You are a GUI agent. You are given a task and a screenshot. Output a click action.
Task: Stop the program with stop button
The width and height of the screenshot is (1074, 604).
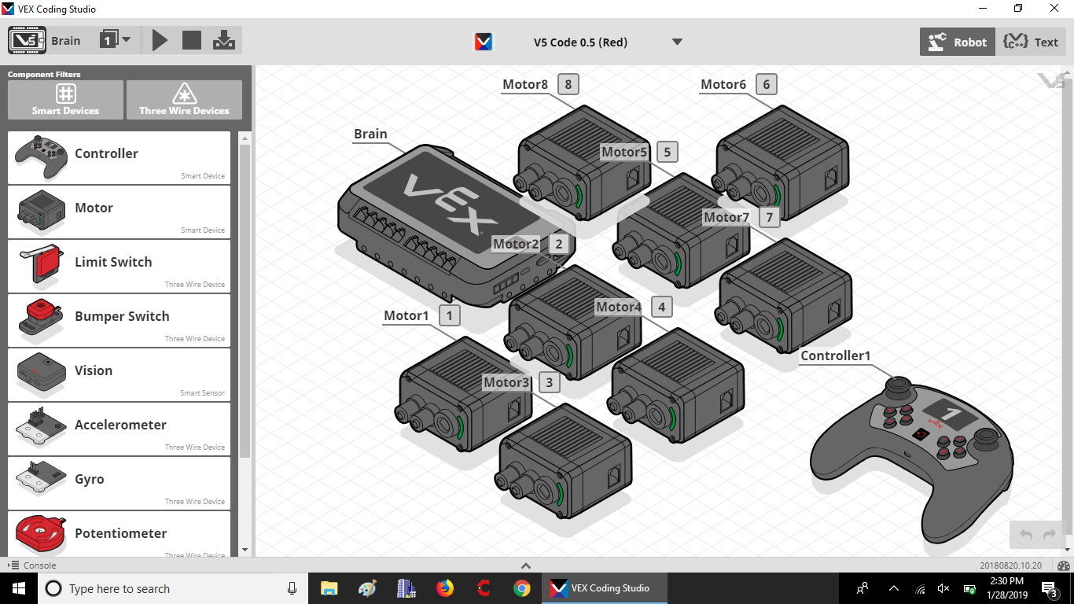[x=192, y=40]
